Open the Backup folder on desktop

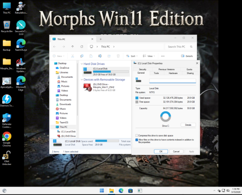(x=7, y=45)
